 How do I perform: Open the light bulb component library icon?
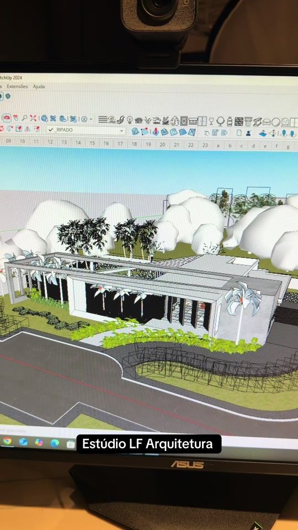[x=130, y=120]
